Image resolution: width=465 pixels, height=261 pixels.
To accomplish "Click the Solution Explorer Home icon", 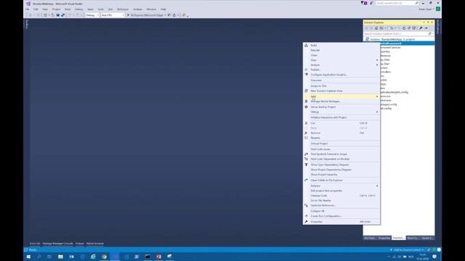I will pos(376,28).
